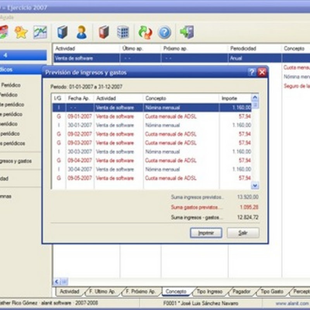Click the José Luis Sánchez Navarro status bar entry
The image size is (310, 310).
[201, 303]
